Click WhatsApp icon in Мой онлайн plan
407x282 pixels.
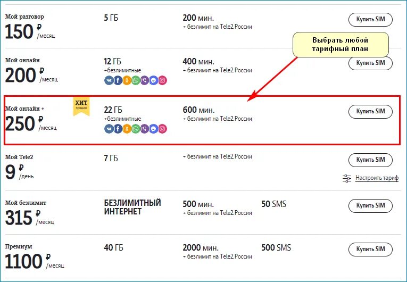click(136, 80)
